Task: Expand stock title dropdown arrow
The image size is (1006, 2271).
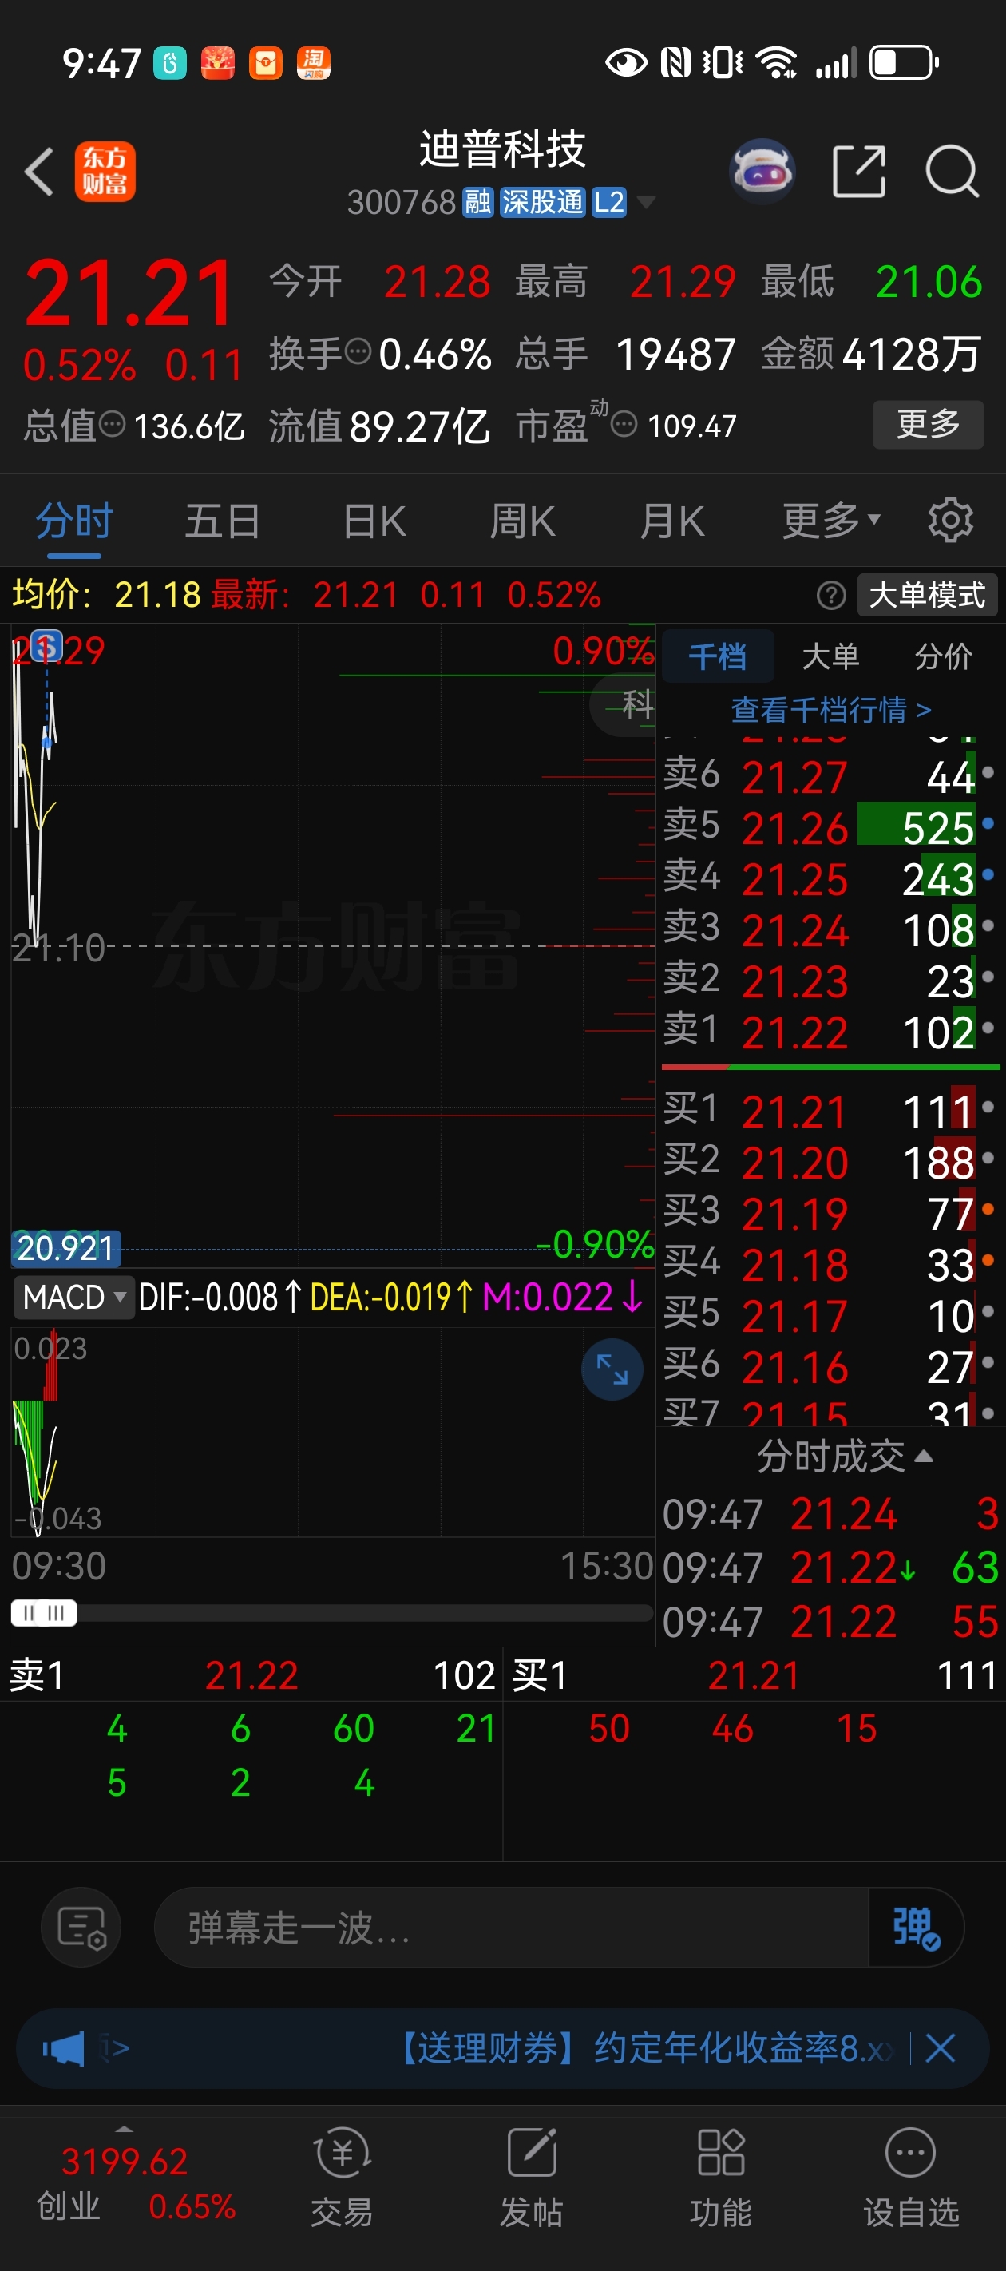Action: [646, 203]
